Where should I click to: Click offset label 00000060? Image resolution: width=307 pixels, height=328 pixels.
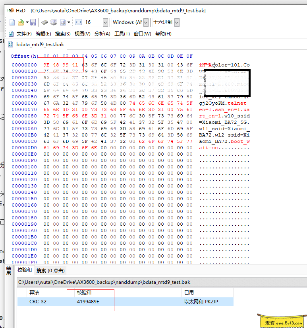[24, 103]
